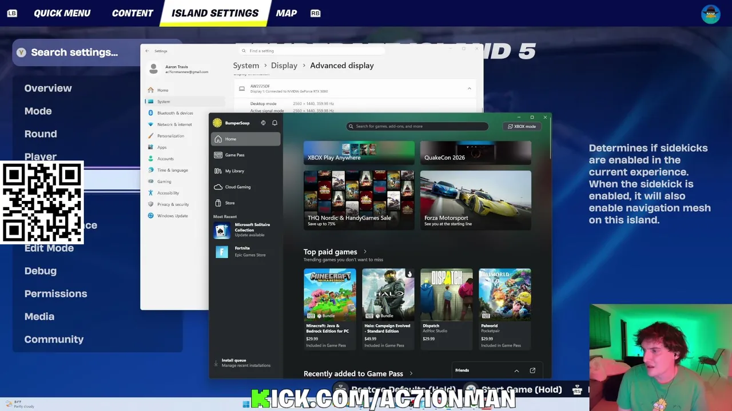This screenshot has height=411, width=732.
Task: Open the Debug settings category
Action: 41,271
